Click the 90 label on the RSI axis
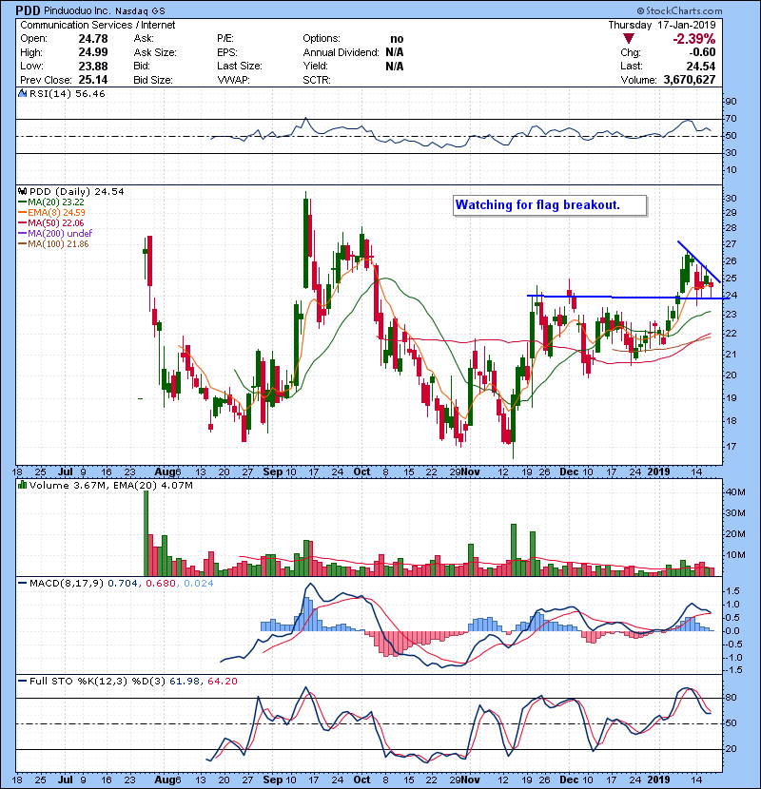 click(731, 102)
